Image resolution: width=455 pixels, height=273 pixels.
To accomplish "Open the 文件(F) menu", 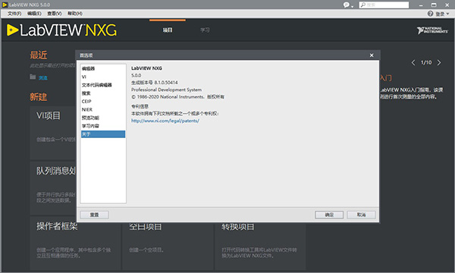I will pos(14,14).
